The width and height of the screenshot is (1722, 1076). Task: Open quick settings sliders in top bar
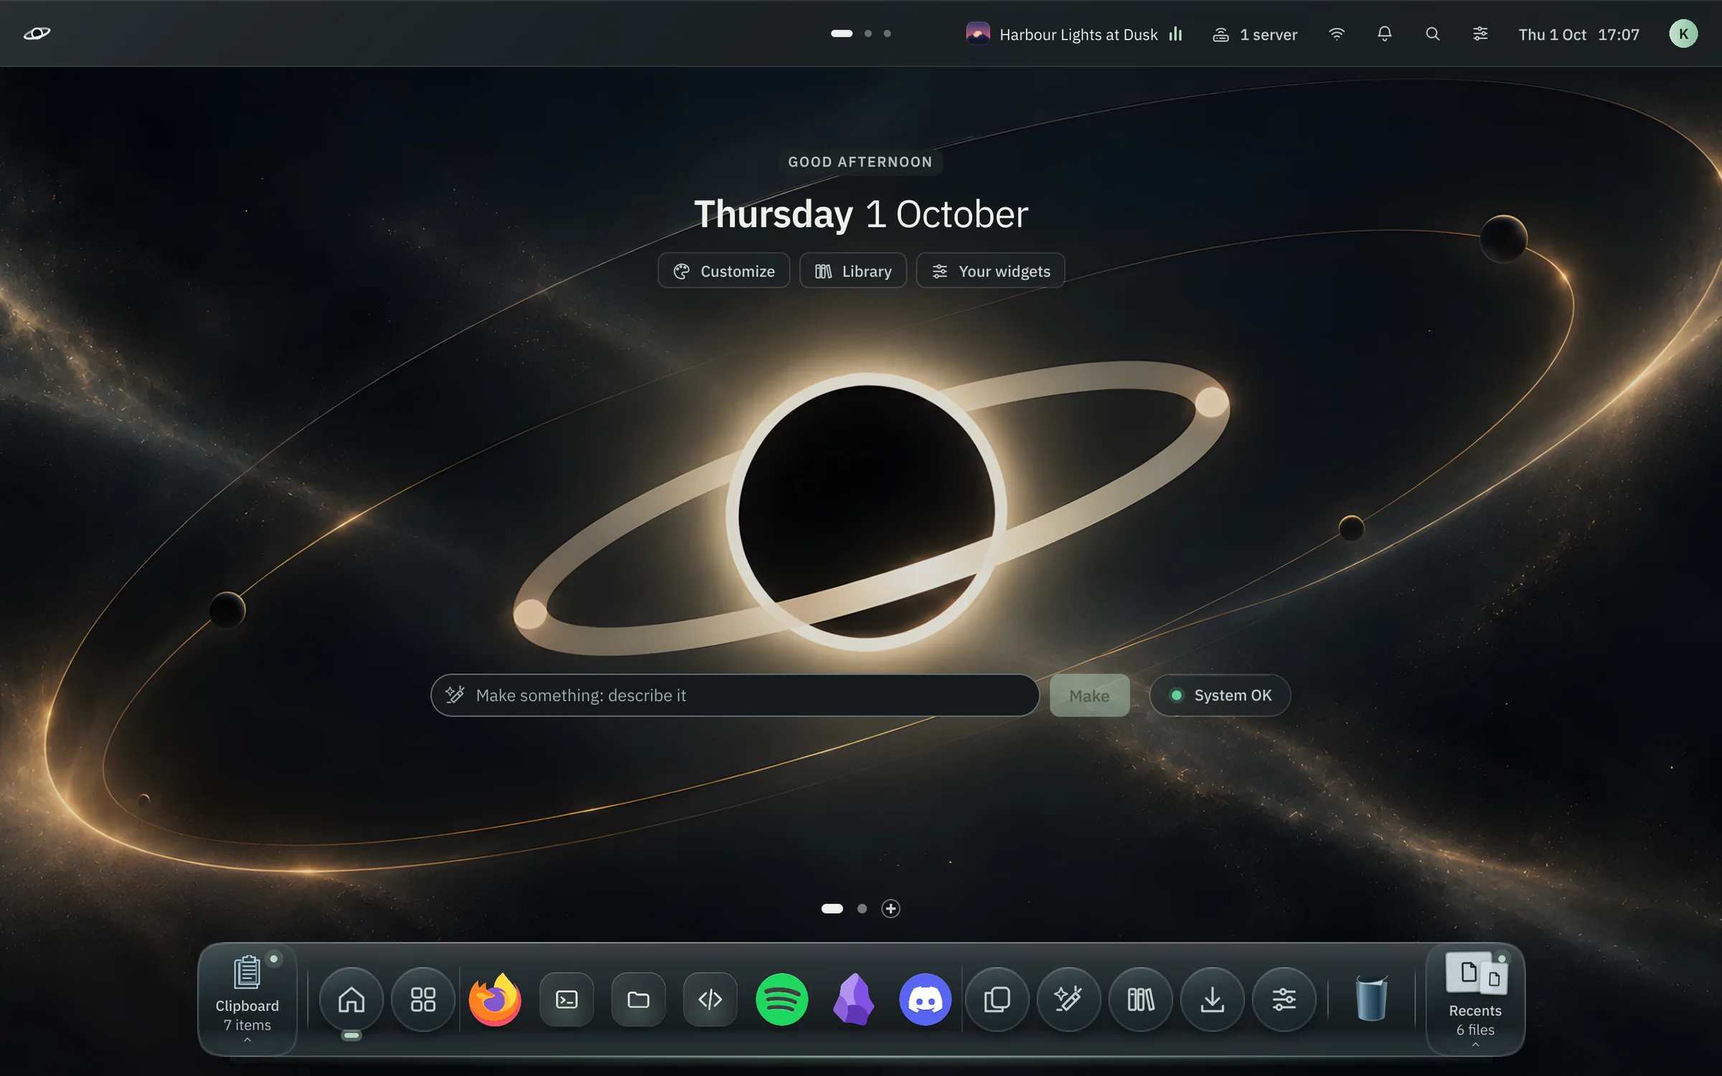pyautogui.click(x=1479, y=34)
